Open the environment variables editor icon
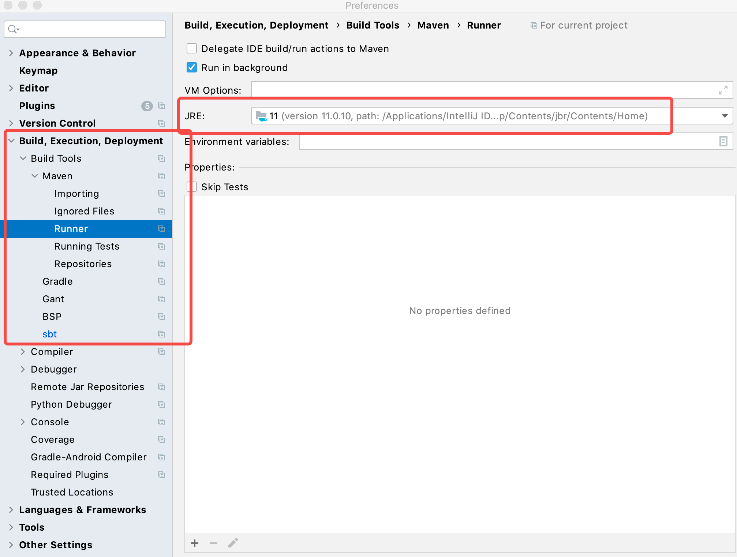This screenshot has height=557, width=737. pyautogui.click(x=723, y=141)
